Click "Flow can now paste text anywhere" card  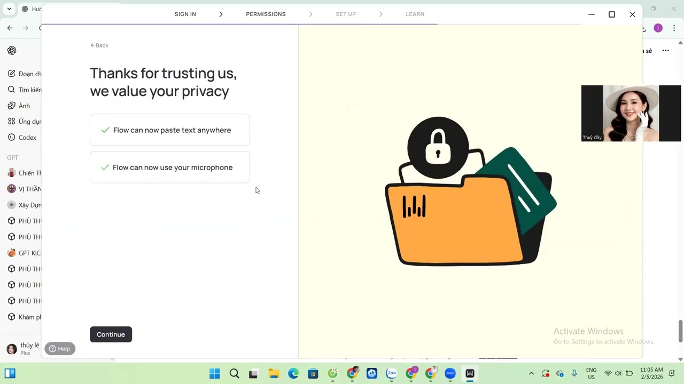[x=170, y=130]
